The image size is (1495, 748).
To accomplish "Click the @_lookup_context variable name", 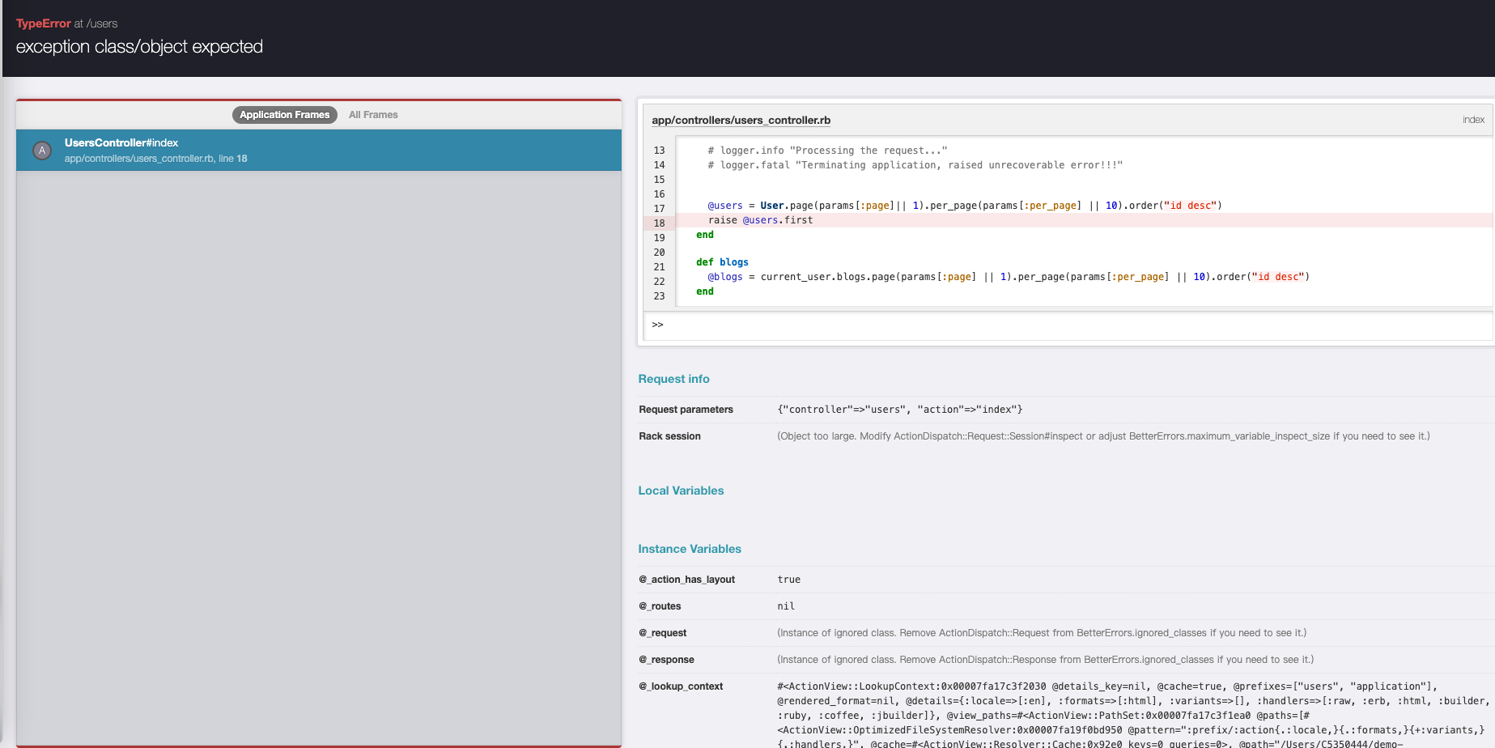I will click(x=681, y=686).
